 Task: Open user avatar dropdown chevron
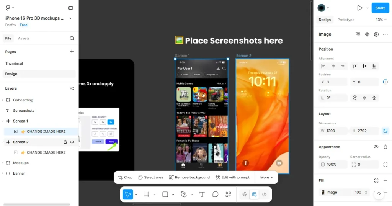tap(328, 8)
